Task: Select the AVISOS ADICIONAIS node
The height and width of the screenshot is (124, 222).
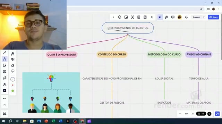Action: (x=199, y=54)
